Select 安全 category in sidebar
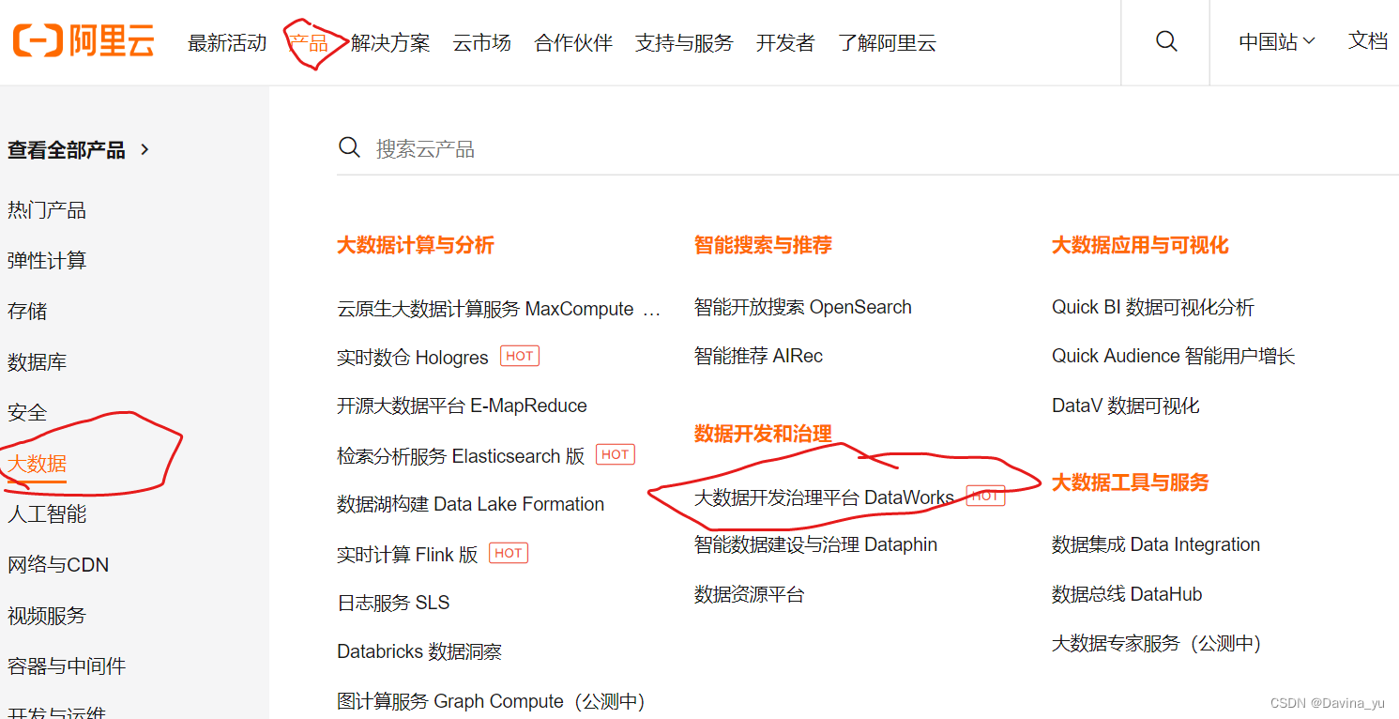This screenshot has height=719, width=1399. [27, 413]
